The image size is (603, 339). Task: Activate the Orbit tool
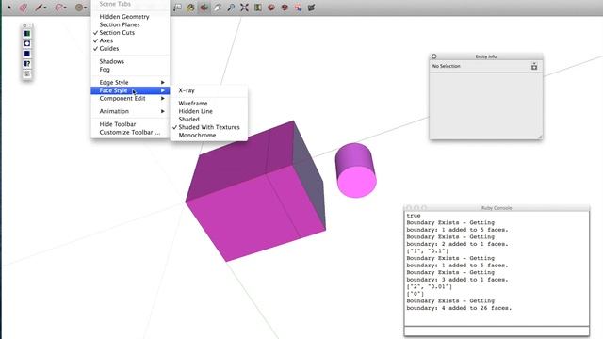204,8
